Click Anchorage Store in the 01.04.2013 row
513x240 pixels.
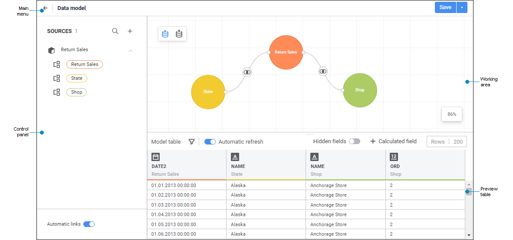(329, 214)
